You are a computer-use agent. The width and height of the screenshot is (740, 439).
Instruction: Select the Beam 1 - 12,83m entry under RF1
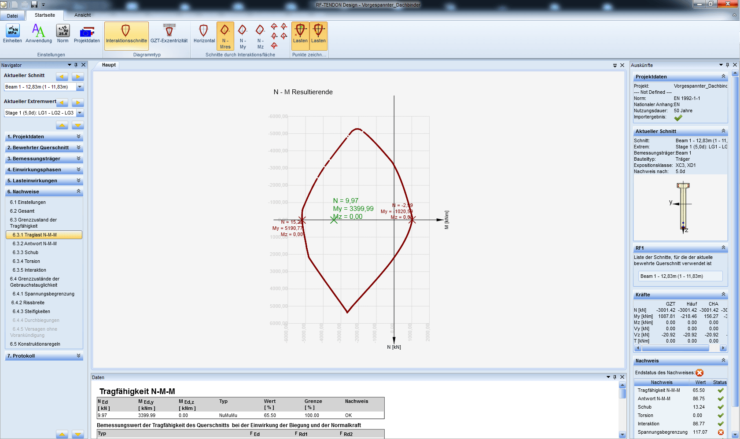point(680,276)
